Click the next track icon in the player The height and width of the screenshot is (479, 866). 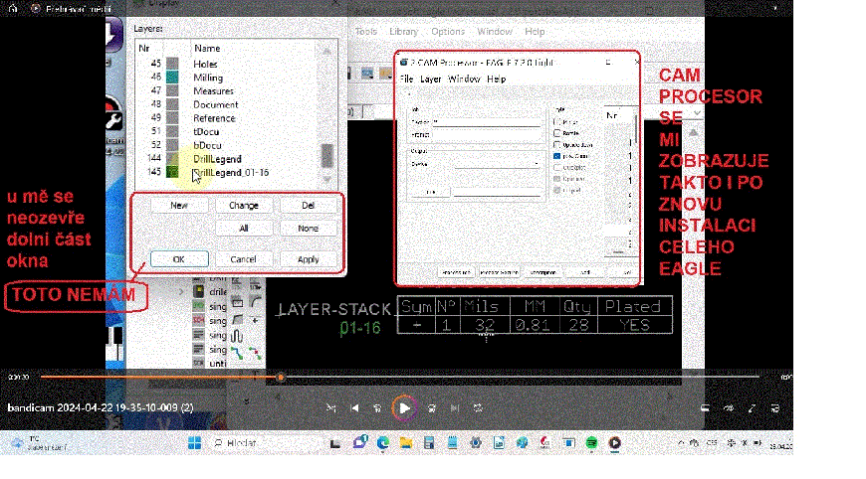454,407
